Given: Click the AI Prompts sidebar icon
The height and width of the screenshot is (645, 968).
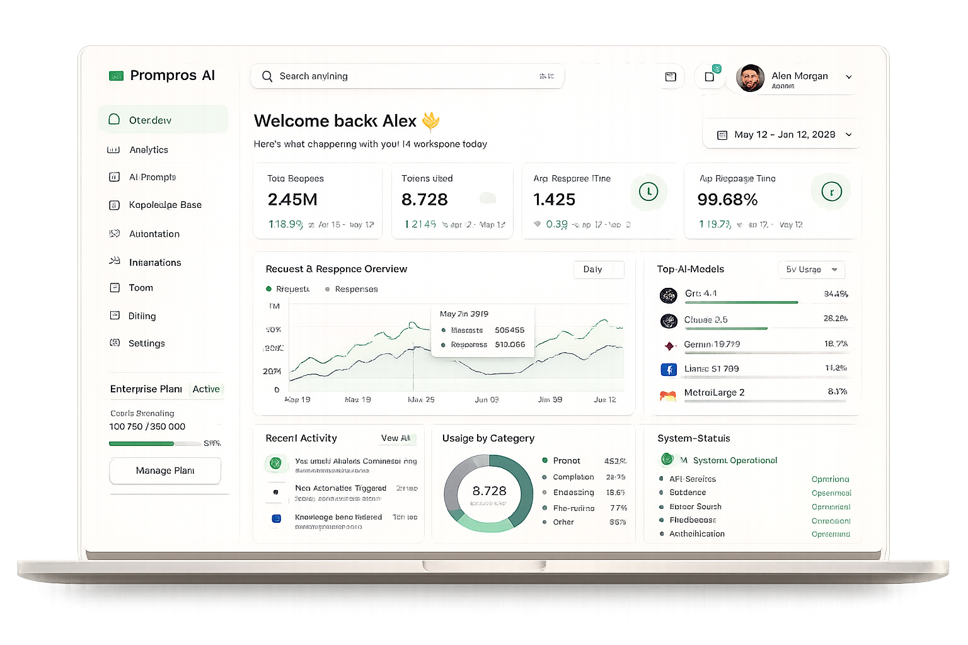Looking at the screenshot, I should pyautogui.click(x=114, y=177).
